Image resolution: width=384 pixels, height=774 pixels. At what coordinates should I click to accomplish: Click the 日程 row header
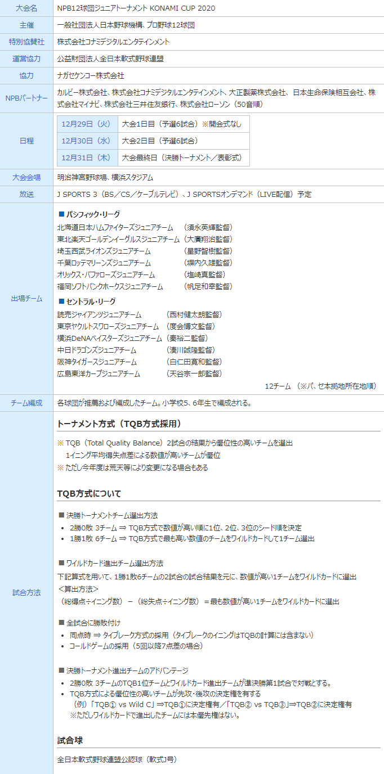(x=26, y=141)
